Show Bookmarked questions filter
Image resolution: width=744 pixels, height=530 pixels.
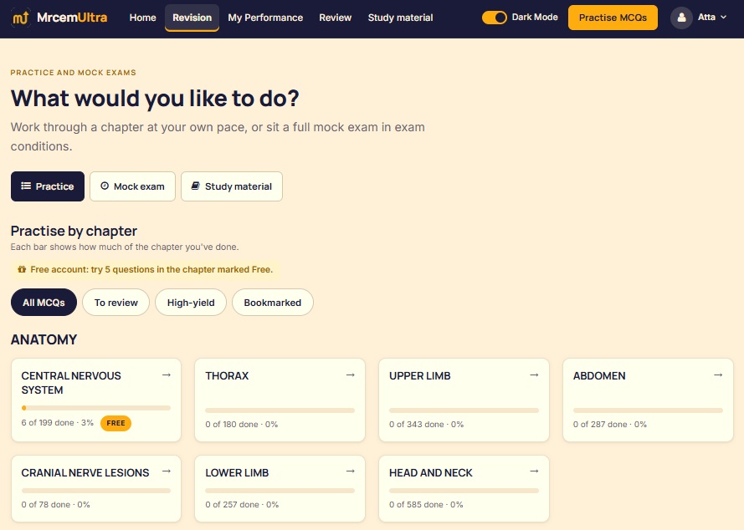(272, 303)
